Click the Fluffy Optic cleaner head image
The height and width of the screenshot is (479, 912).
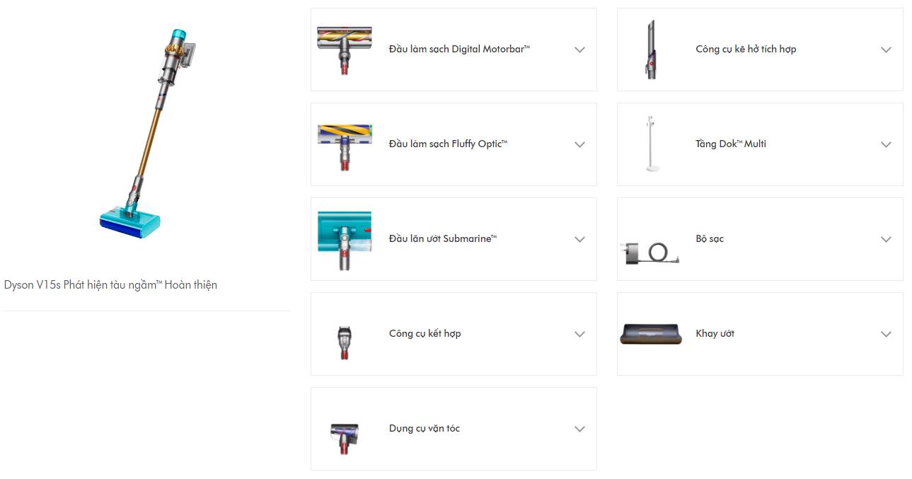[345, 145]
